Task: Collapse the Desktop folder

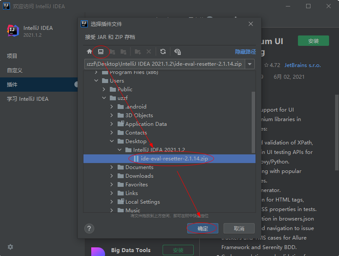Action: [112, 141]
